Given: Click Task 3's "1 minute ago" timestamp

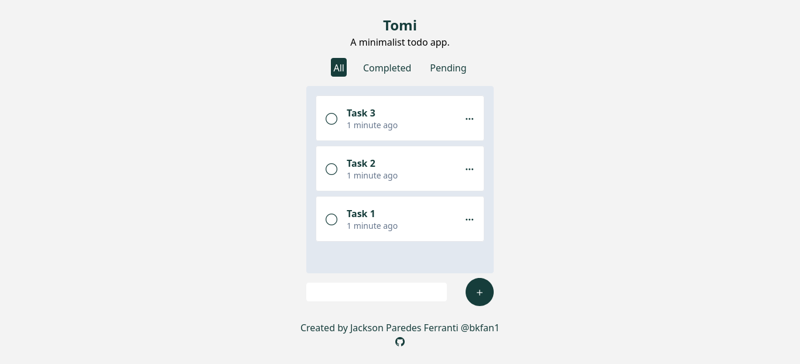Looking at the screenshot, I should pos(372,125).
